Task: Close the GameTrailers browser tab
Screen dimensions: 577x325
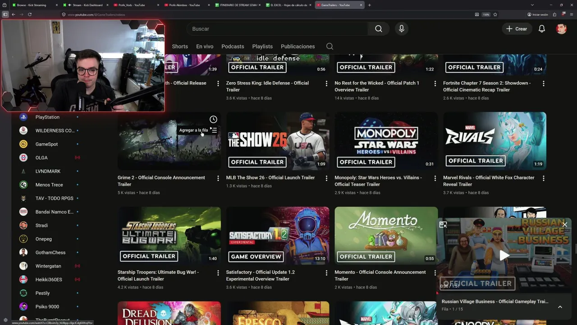Action: pyautogui.click(x=361, y=5)
